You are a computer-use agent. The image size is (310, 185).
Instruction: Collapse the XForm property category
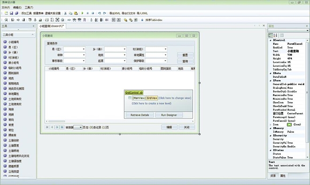[x=271, y=80]
